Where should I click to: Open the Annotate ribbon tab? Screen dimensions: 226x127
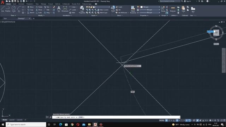(21, 4)
